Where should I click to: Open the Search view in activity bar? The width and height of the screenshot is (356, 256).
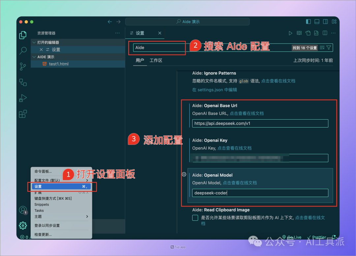coord(23,50)
